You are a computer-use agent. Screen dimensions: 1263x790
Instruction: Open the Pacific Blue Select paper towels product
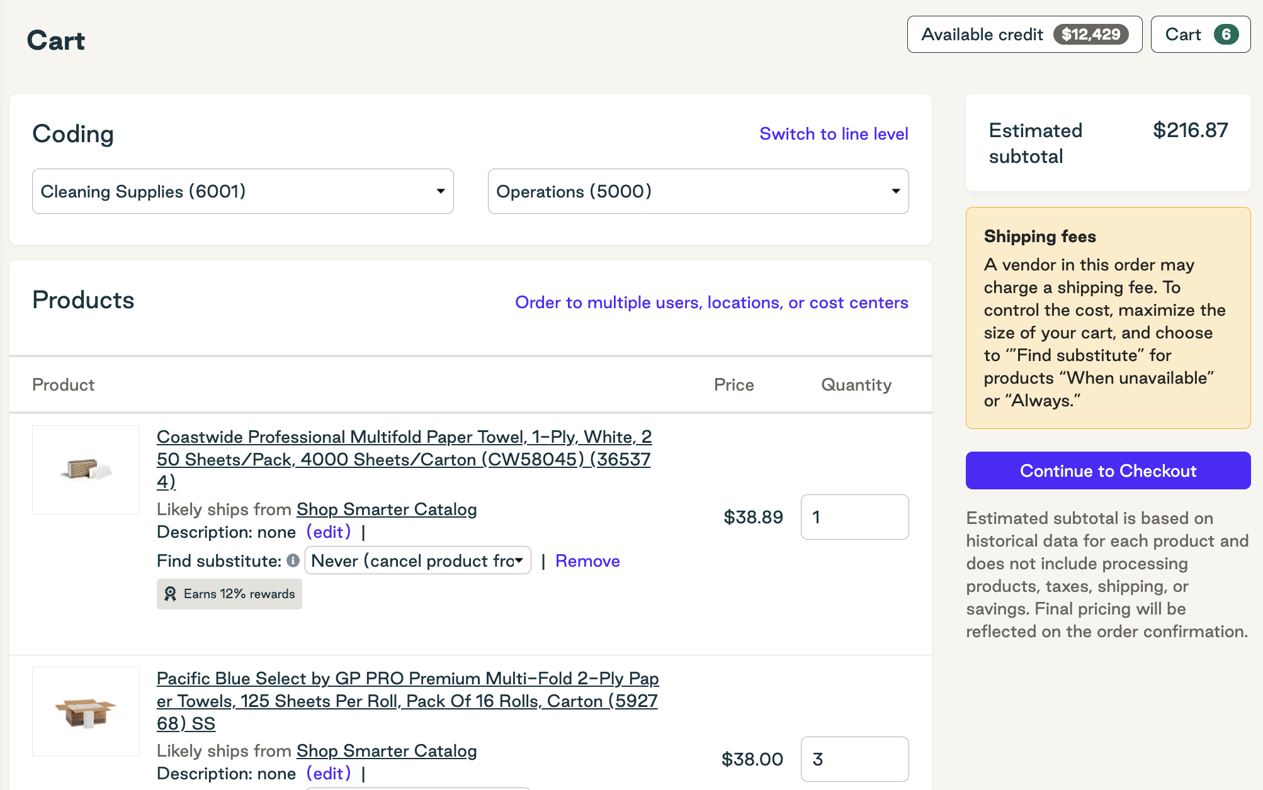[407, 701]
